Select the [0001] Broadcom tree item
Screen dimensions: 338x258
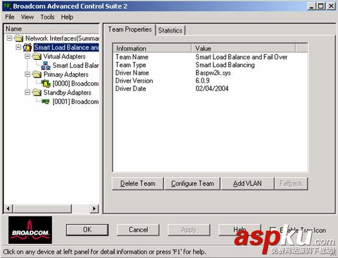click(76, 102)
